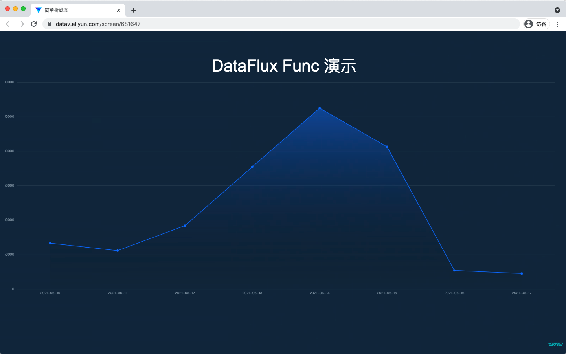Click the DataFlux Func 演示 title
This screenshot has width=566, height=354.
click(x=284, y=66)
